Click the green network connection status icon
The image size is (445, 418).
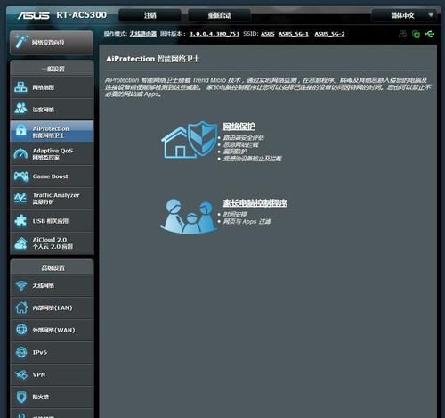(x=416, y=34)
